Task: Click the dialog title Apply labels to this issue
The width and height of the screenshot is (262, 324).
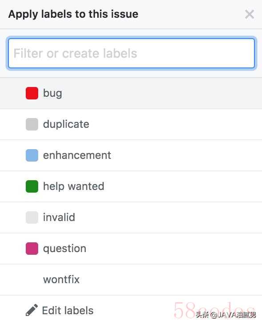Action: tap(73, 14)
